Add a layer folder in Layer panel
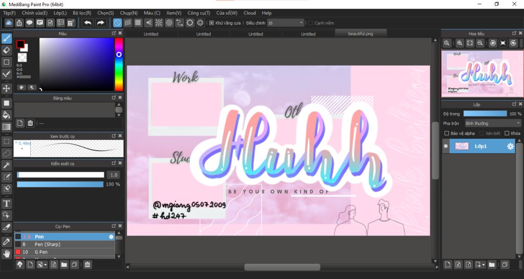Image resolution: width=524 pixels, height=279 pixels. pyautogui.click(x=492, y=265)
